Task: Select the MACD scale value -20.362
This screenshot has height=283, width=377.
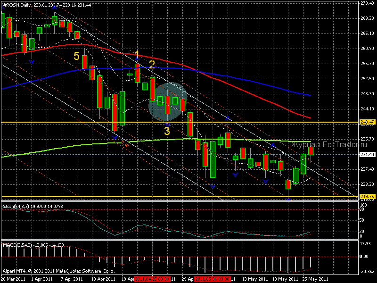Action: coord(367,272)
